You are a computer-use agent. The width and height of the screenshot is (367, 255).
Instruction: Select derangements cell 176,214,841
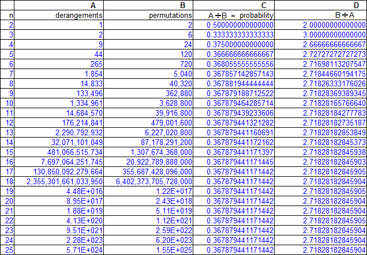(x=59, y=123)
